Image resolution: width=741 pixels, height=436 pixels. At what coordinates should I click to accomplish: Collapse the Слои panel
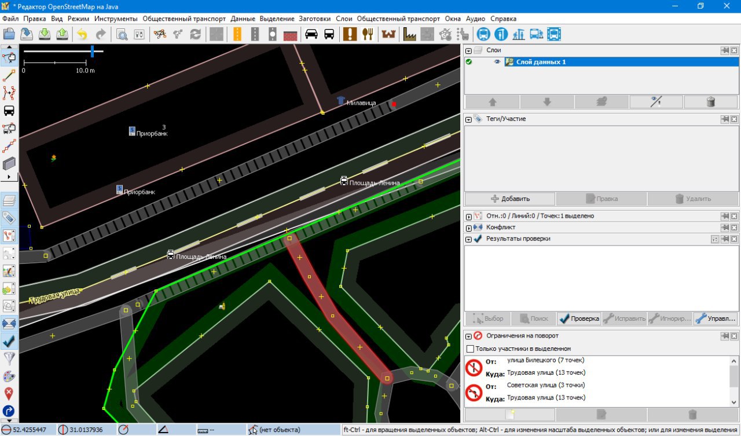[468, 51]
